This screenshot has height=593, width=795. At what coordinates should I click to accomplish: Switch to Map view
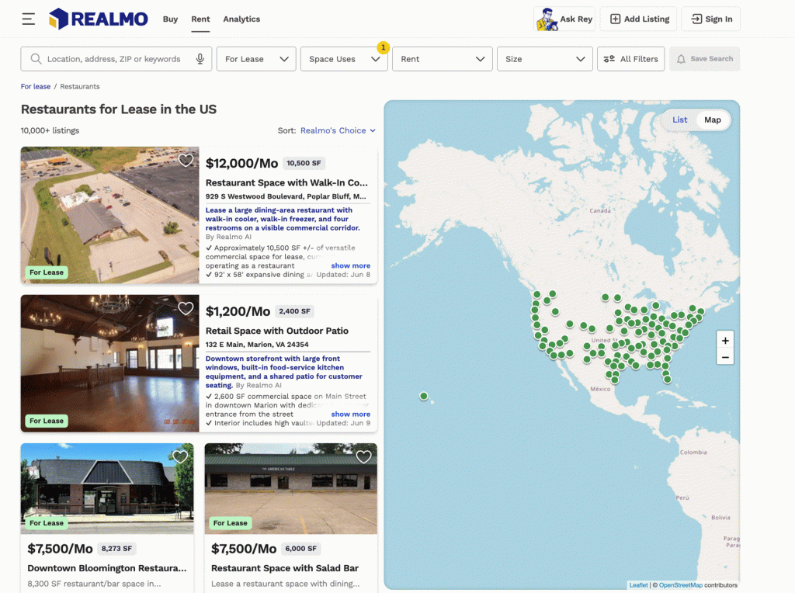pos(713,120)
